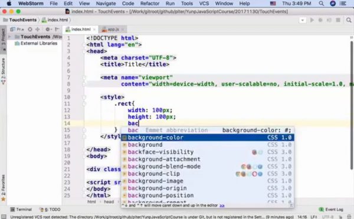Open the Event Log
The width and height of the screenshot is (354, 219).
click(331, 210)
